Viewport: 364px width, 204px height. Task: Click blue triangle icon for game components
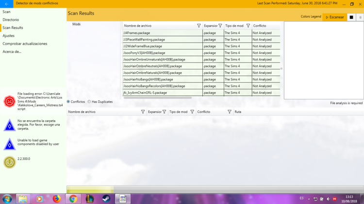10,144
